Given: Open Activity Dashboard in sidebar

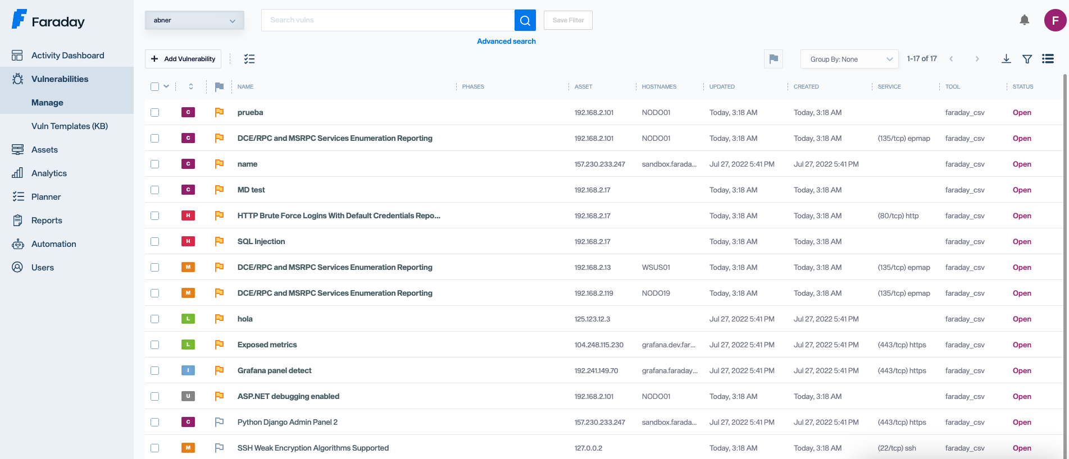Looking at the screenshot, I should (x=67, y=55).
